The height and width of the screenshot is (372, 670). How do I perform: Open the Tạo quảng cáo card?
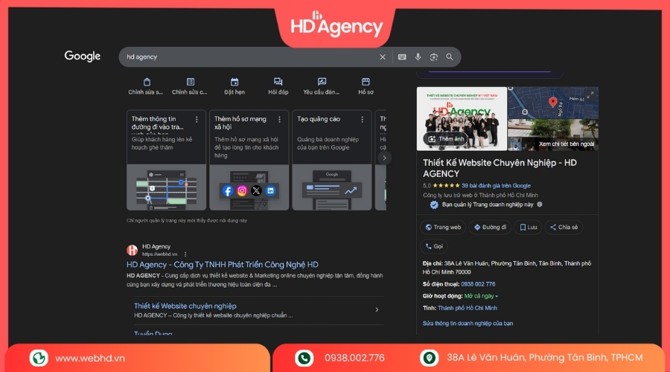click(332, 160)
